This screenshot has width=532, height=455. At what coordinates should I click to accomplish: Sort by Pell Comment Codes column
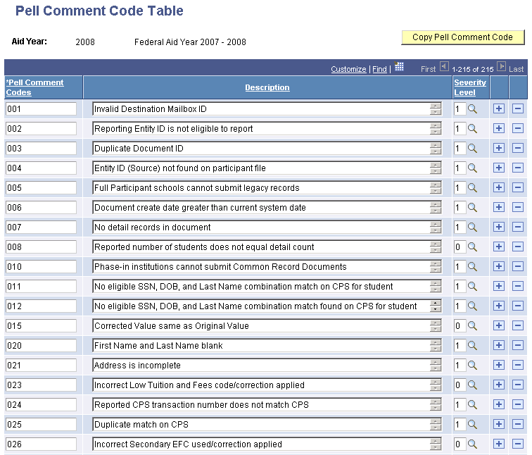[x=34, y=87]
